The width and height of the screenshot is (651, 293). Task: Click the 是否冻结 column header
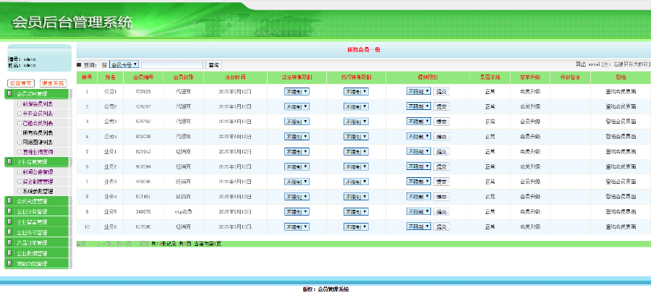tap(490, 77)
